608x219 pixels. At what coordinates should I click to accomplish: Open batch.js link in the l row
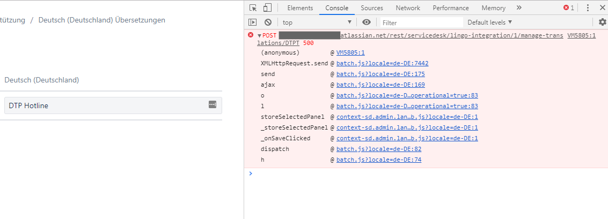pyautogui.click(x=407, y=106)
